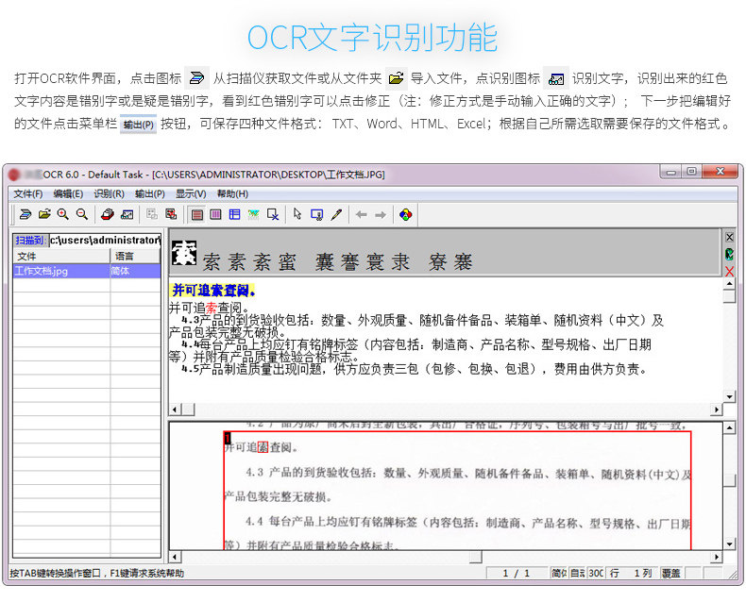Open the 输出(P) menu in the menu bar

[x=150, y=193]
